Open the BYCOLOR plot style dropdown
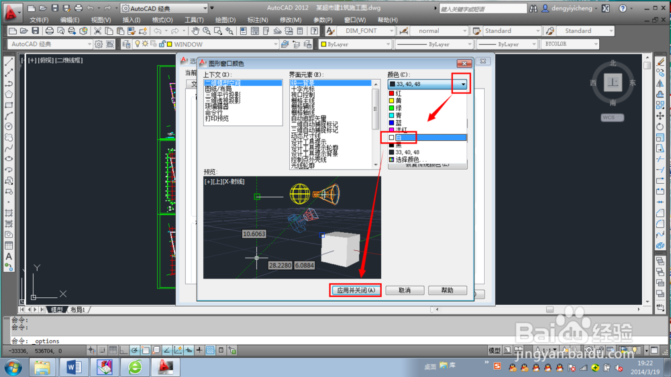 (595, 44)
